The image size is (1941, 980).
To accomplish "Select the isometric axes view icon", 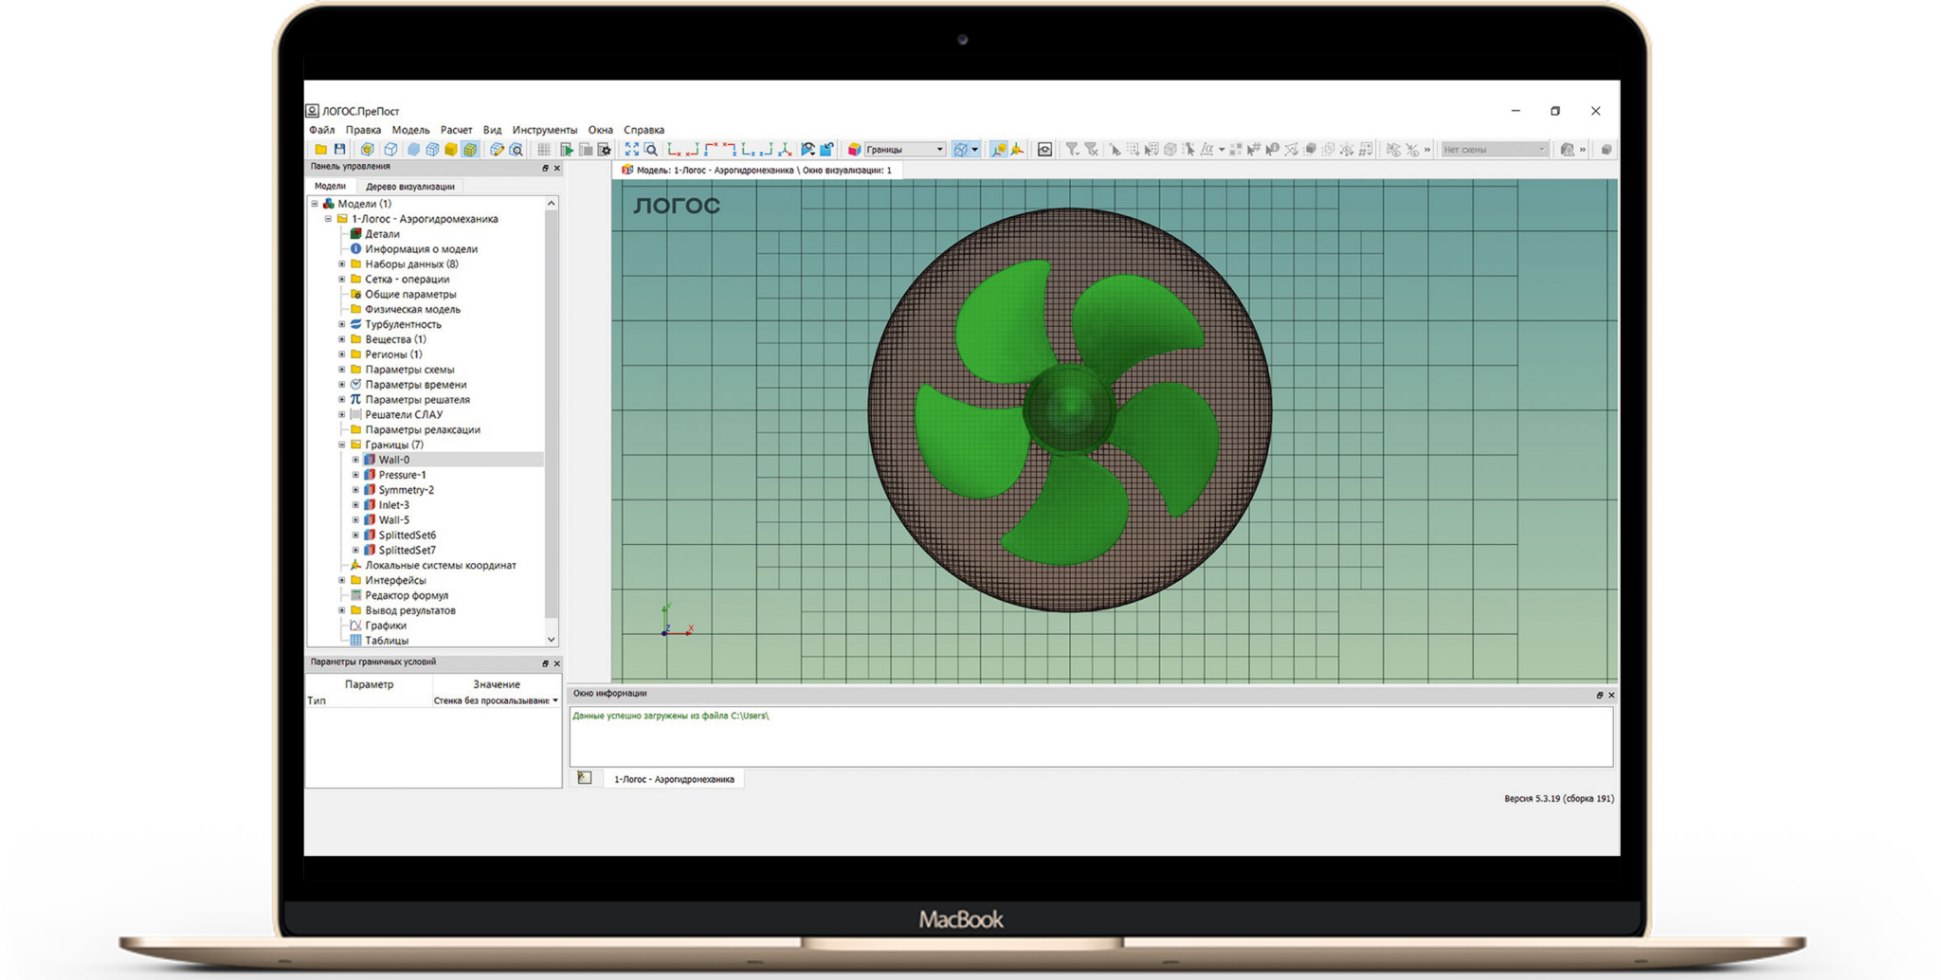I will click(x=785, y=150).
